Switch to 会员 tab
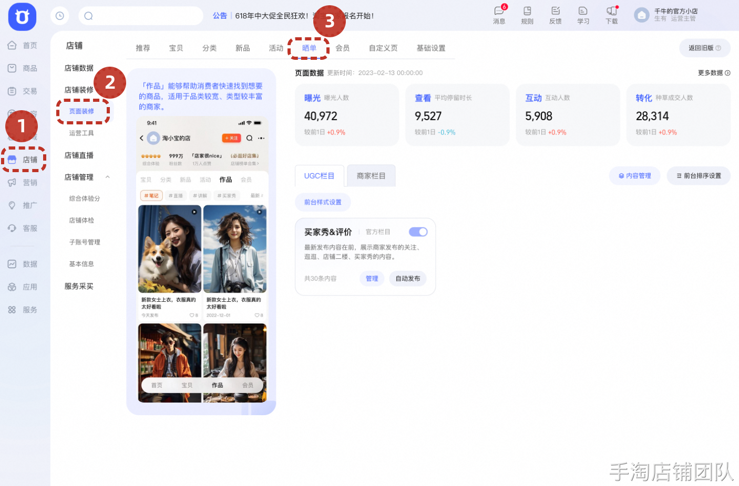Viewport: 739px width, 486px height. [343, 48]
